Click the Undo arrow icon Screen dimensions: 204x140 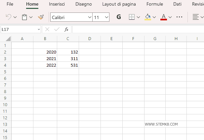(x=9, y=17)
